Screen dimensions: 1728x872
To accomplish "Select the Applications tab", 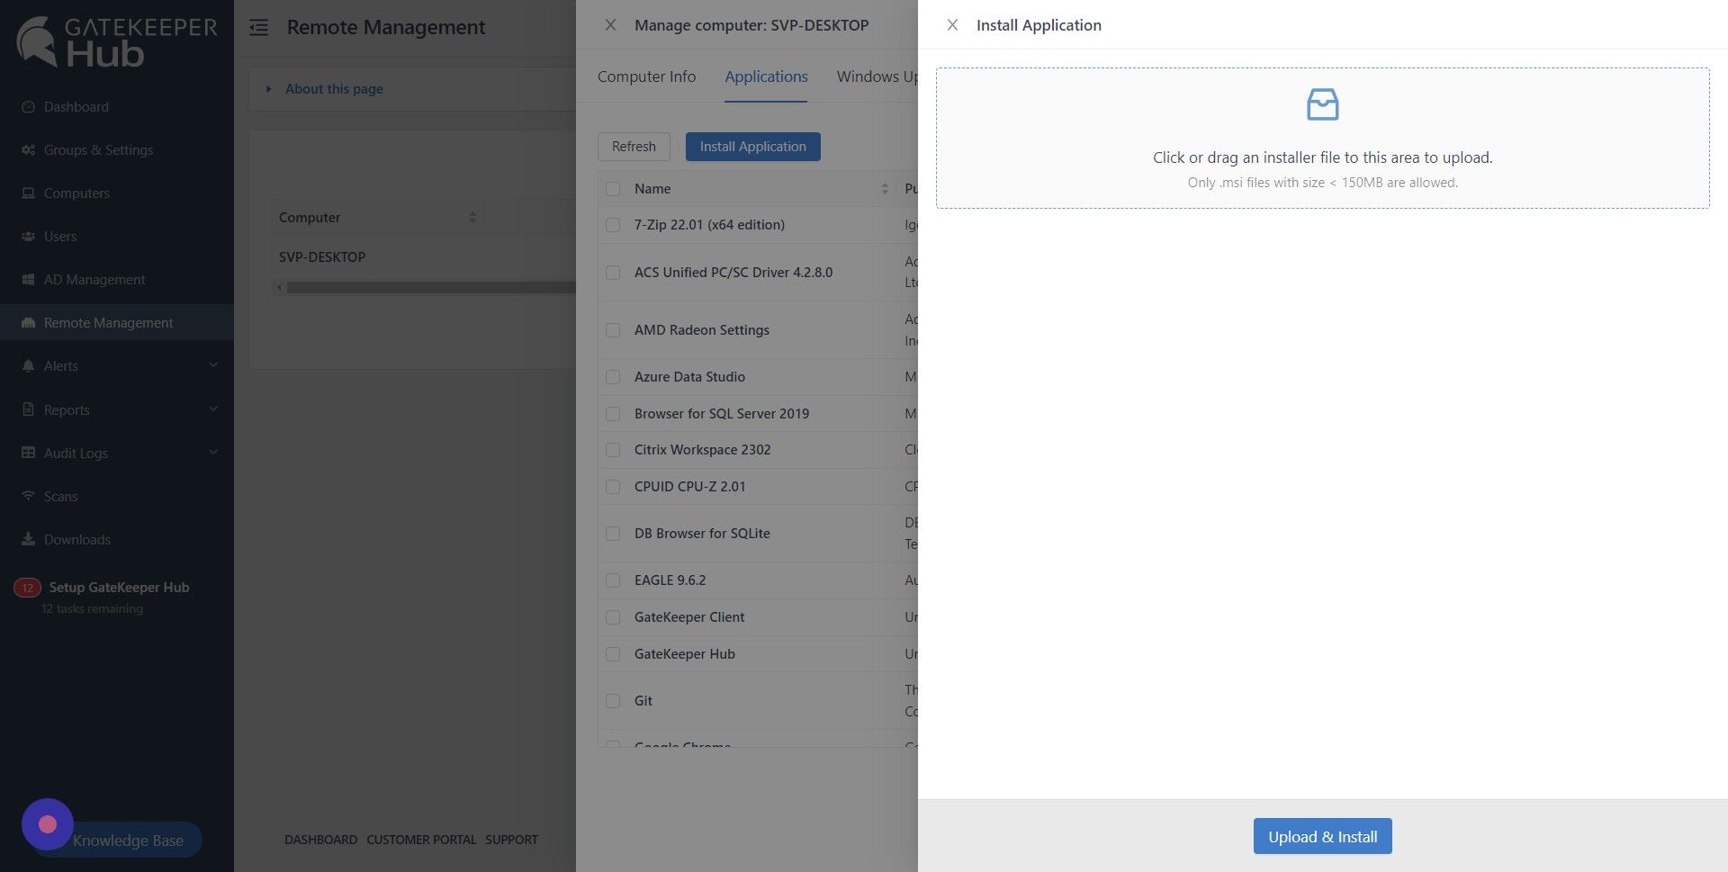I will coord(766,76).
